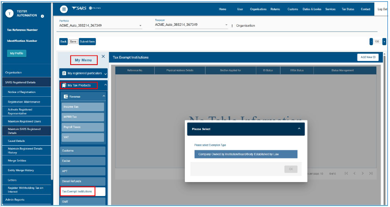Open the Taxpayer dropdown
390x207 pixels.
(226, 25)
